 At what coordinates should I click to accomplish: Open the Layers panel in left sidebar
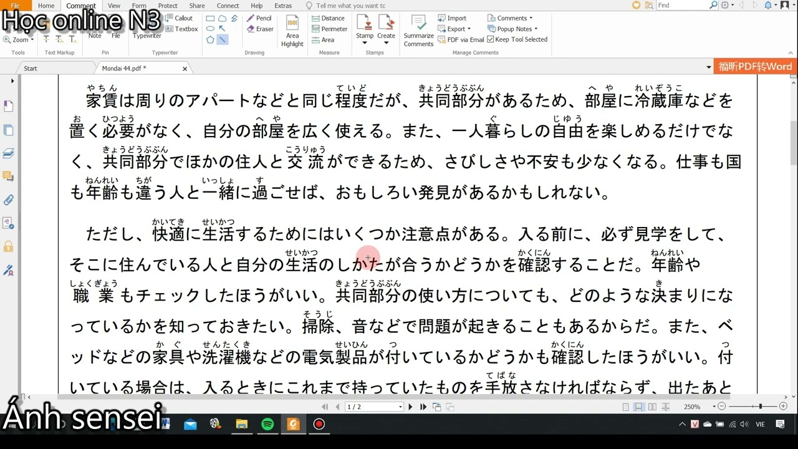[x=8, y=153]
